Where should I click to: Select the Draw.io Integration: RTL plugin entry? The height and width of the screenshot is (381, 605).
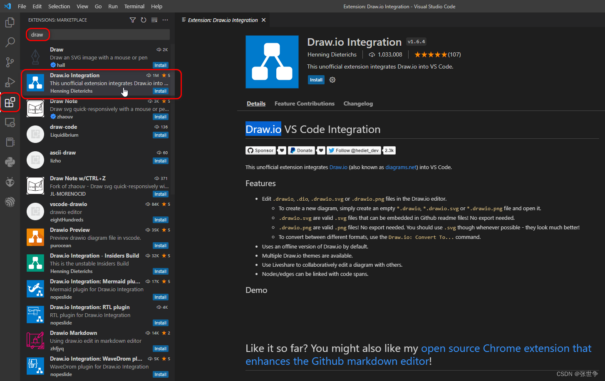pos(98,315)
